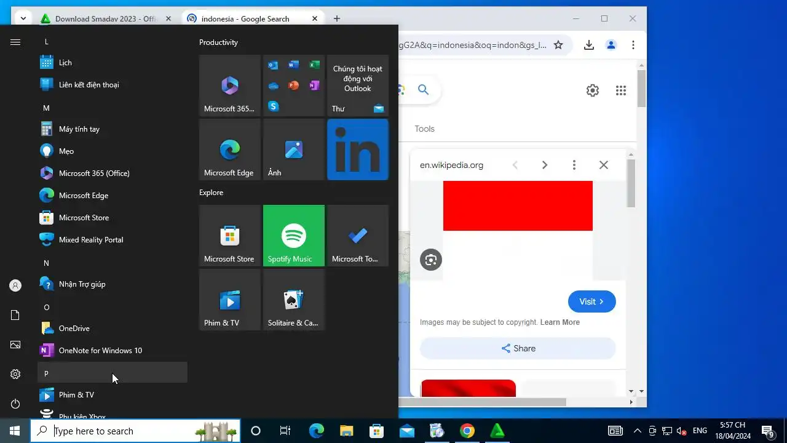Click the Power button in Start

coord(15,404)
